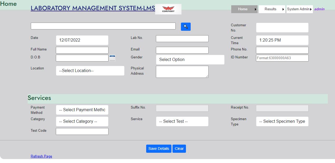The image size is (335, 163).
Task: Click into the ID Number field
Action: (282, 58)
